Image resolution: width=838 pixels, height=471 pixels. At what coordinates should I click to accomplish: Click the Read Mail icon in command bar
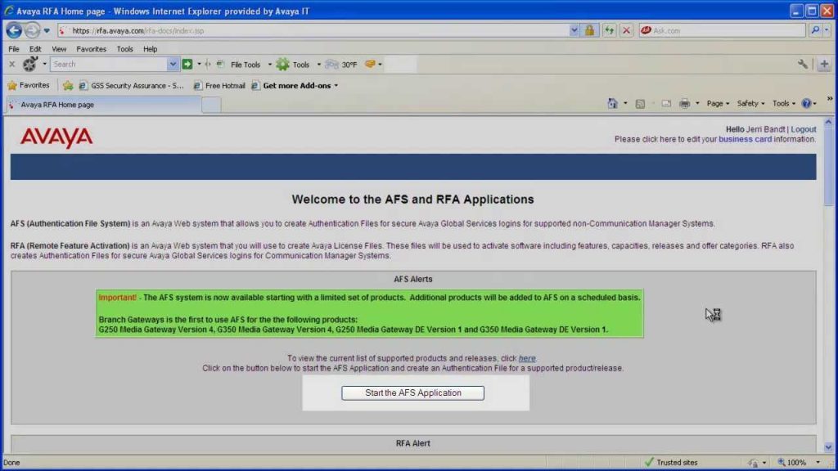666,104
